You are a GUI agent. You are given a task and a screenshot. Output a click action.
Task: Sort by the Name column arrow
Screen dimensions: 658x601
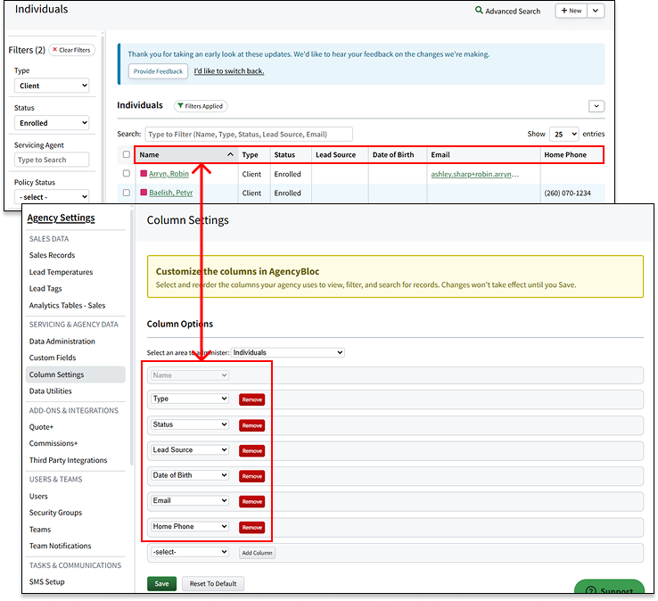coord(230,154)
